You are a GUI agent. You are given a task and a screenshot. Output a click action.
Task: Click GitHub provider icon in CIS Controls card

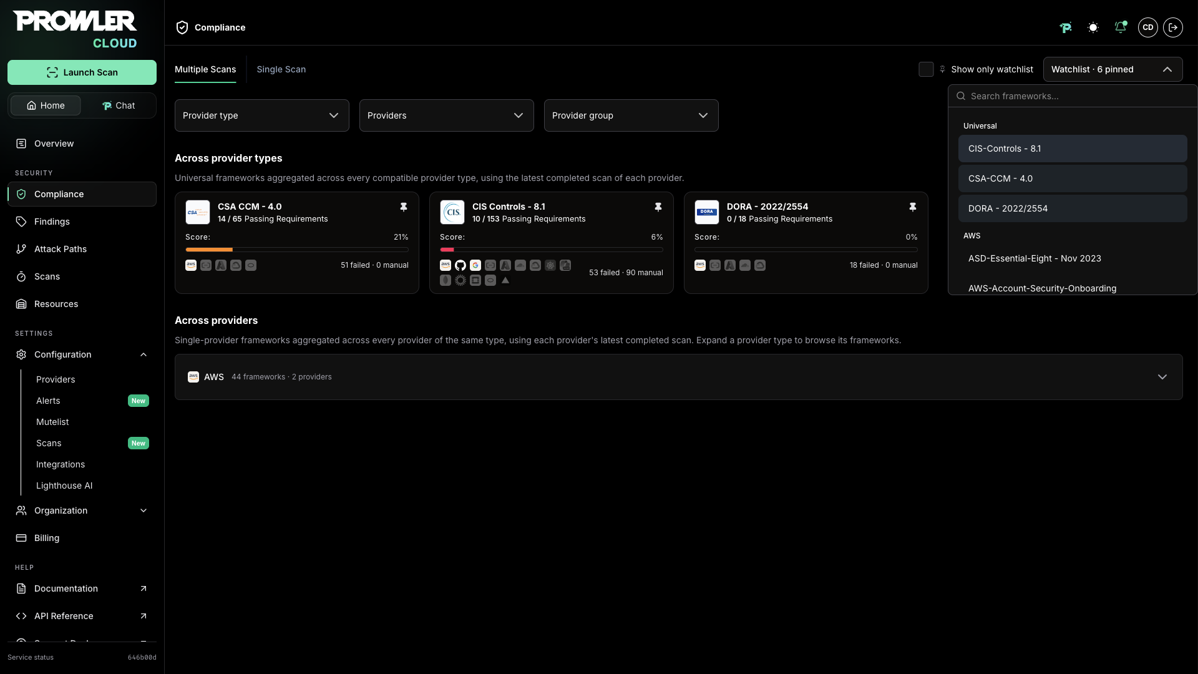click(x=460, y=265)
